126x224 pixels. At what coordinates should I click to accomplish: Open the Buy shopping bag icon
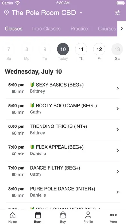(63, 215)
